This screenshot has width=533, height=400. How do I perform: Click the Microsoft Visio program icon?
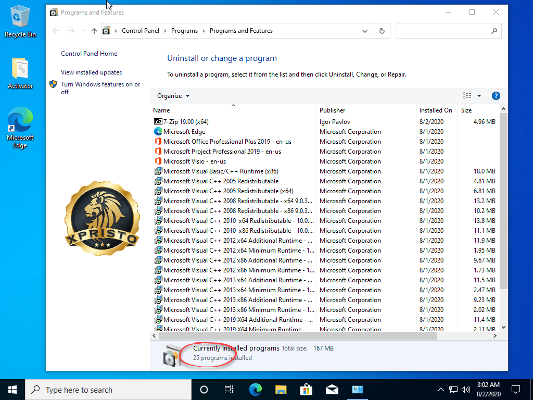point(158,161)
